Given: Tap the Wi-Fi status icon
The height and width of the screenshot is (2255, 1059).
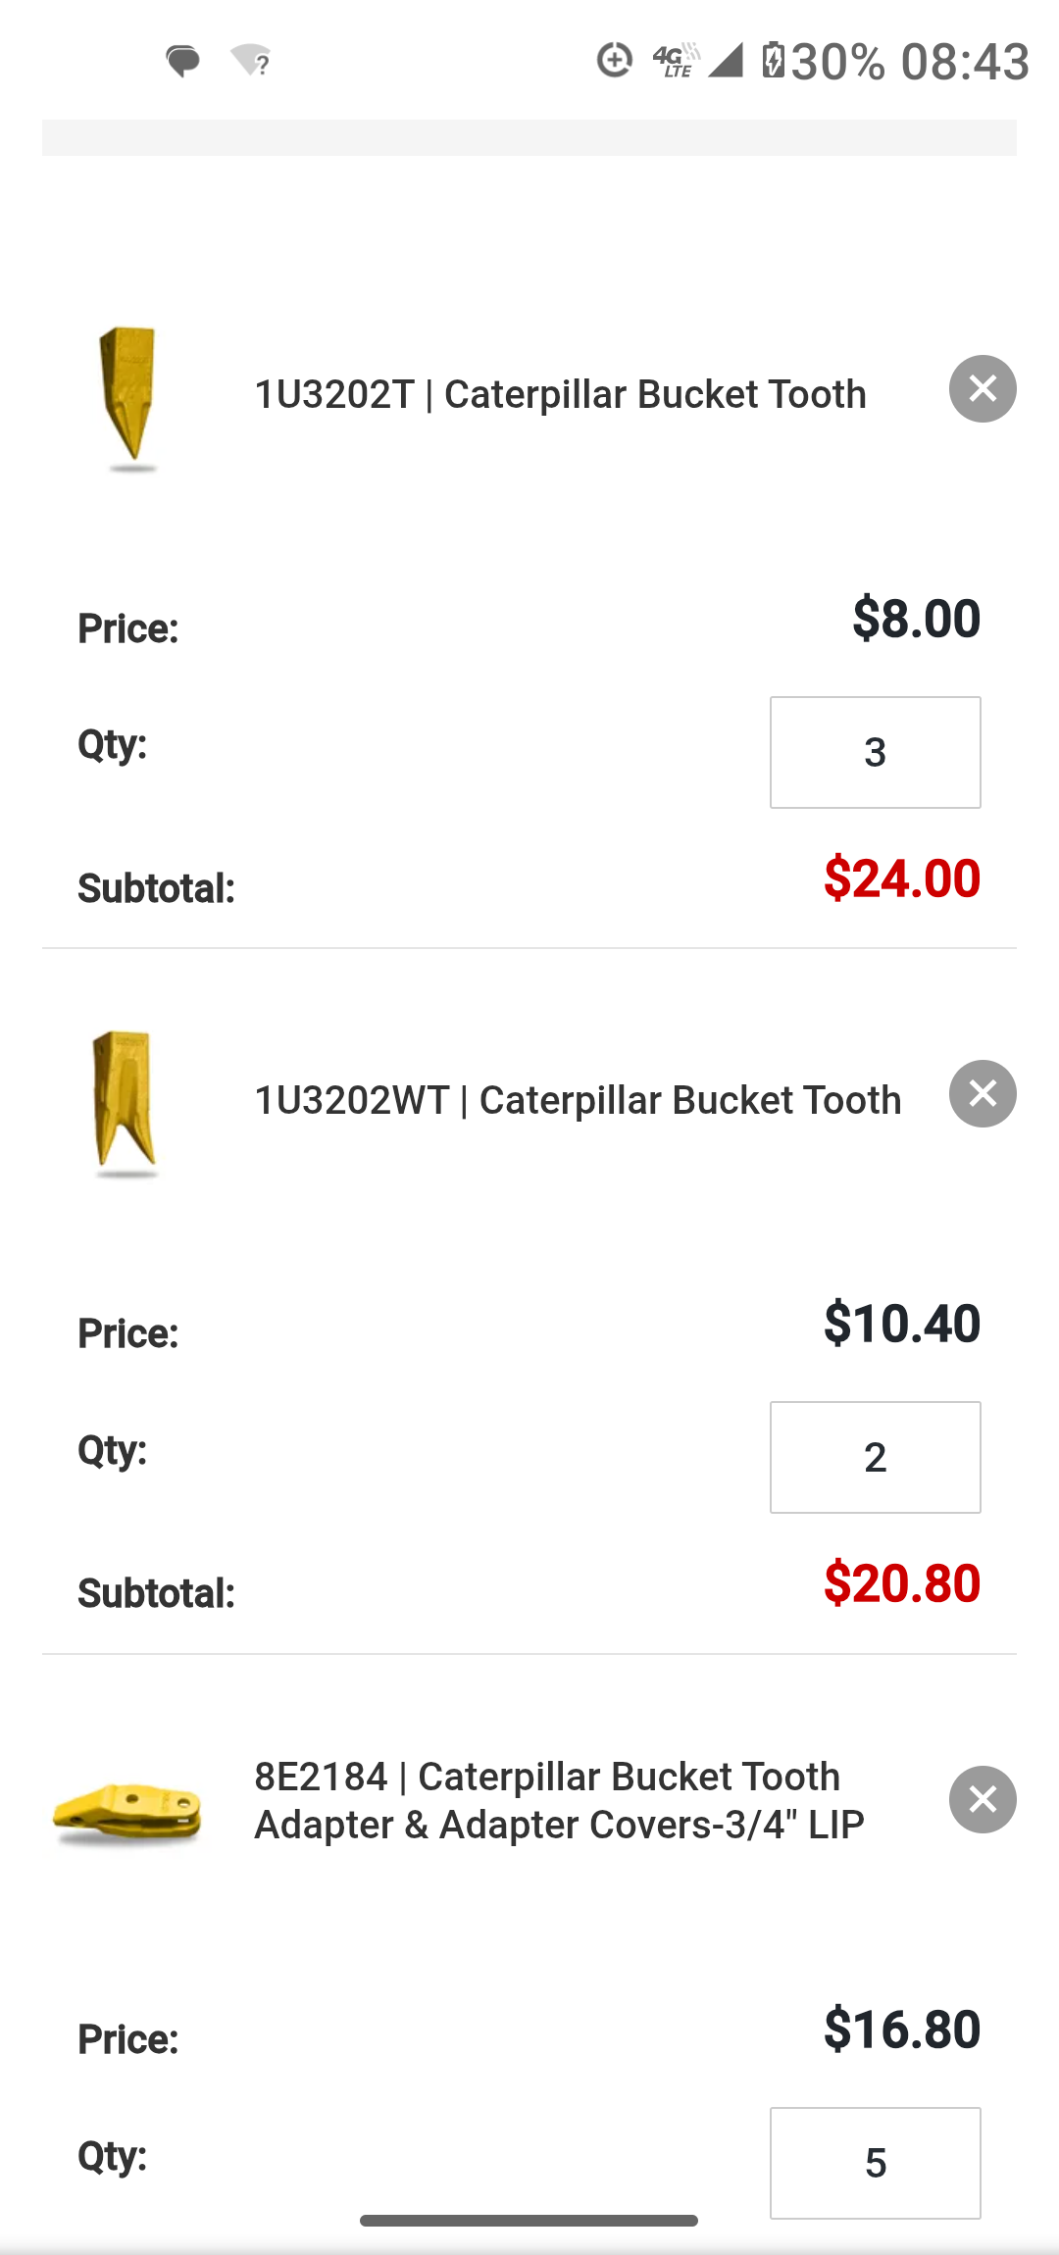Looking at the screenshot, I should (251, 61).
